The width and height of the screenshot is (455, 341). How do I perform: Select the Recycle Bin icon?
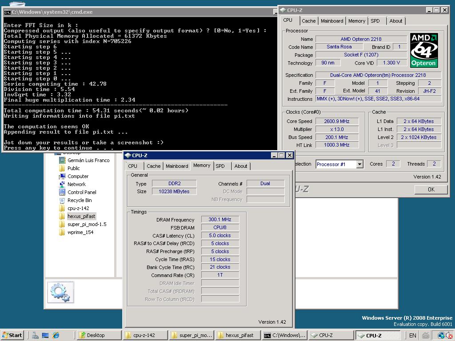[x=62, y=200]
